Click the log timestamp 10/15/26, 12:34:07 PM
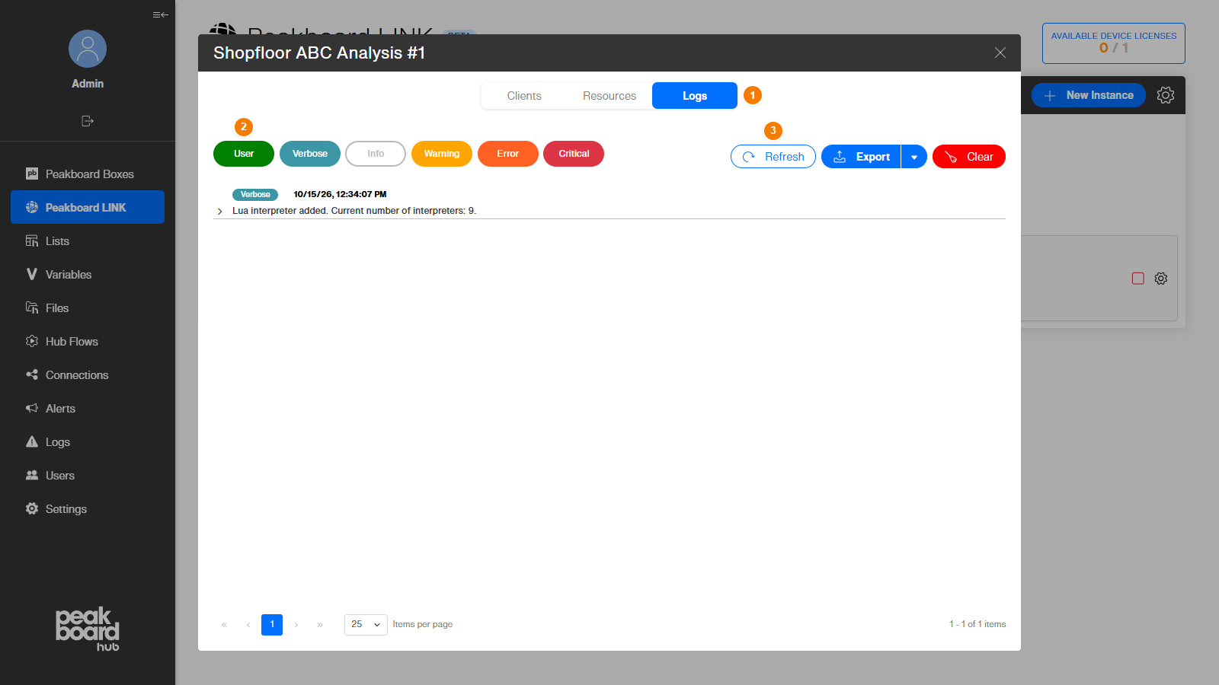This screenshot has height=685, width=1219. [340, 194]
